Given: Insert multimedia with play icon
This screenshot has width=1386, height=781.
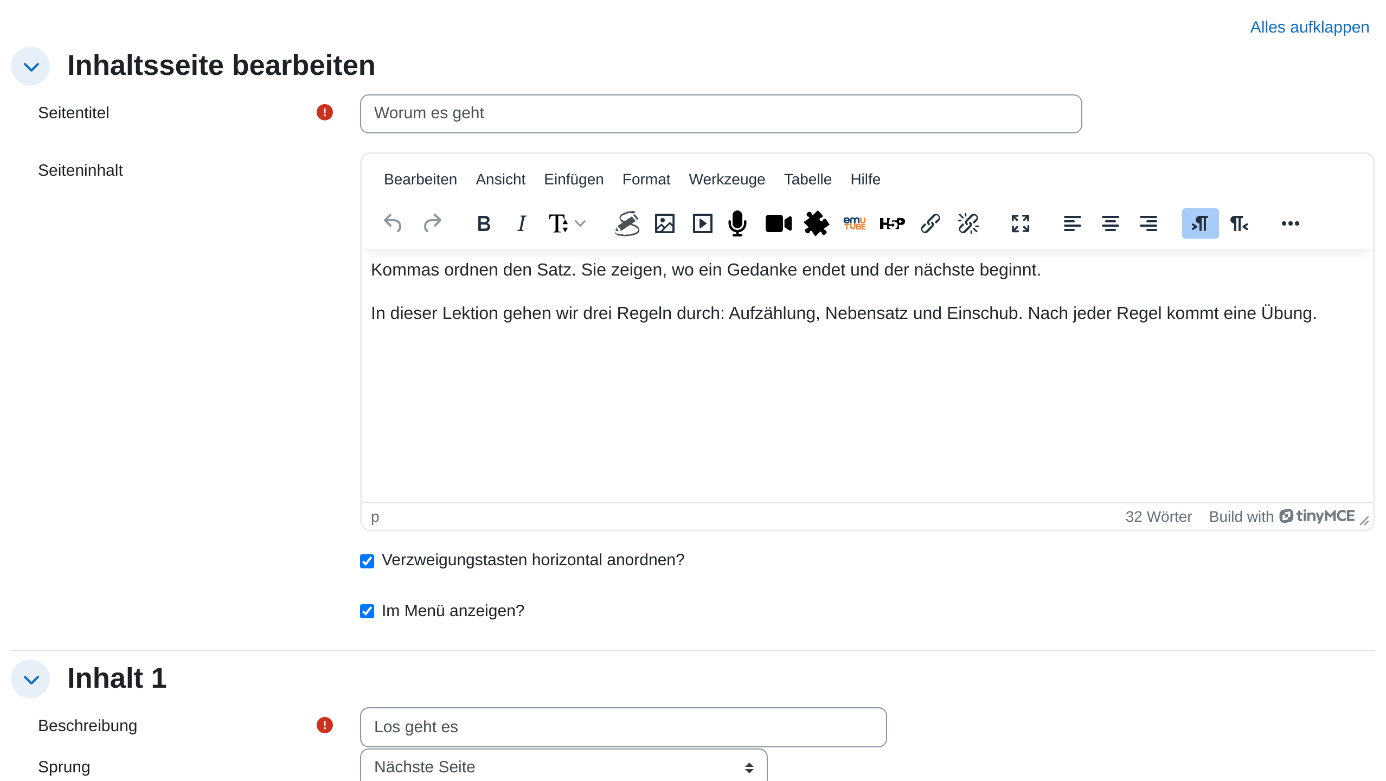Looking at the screenshot, I should pyautogui.click(x=703, y=223).
